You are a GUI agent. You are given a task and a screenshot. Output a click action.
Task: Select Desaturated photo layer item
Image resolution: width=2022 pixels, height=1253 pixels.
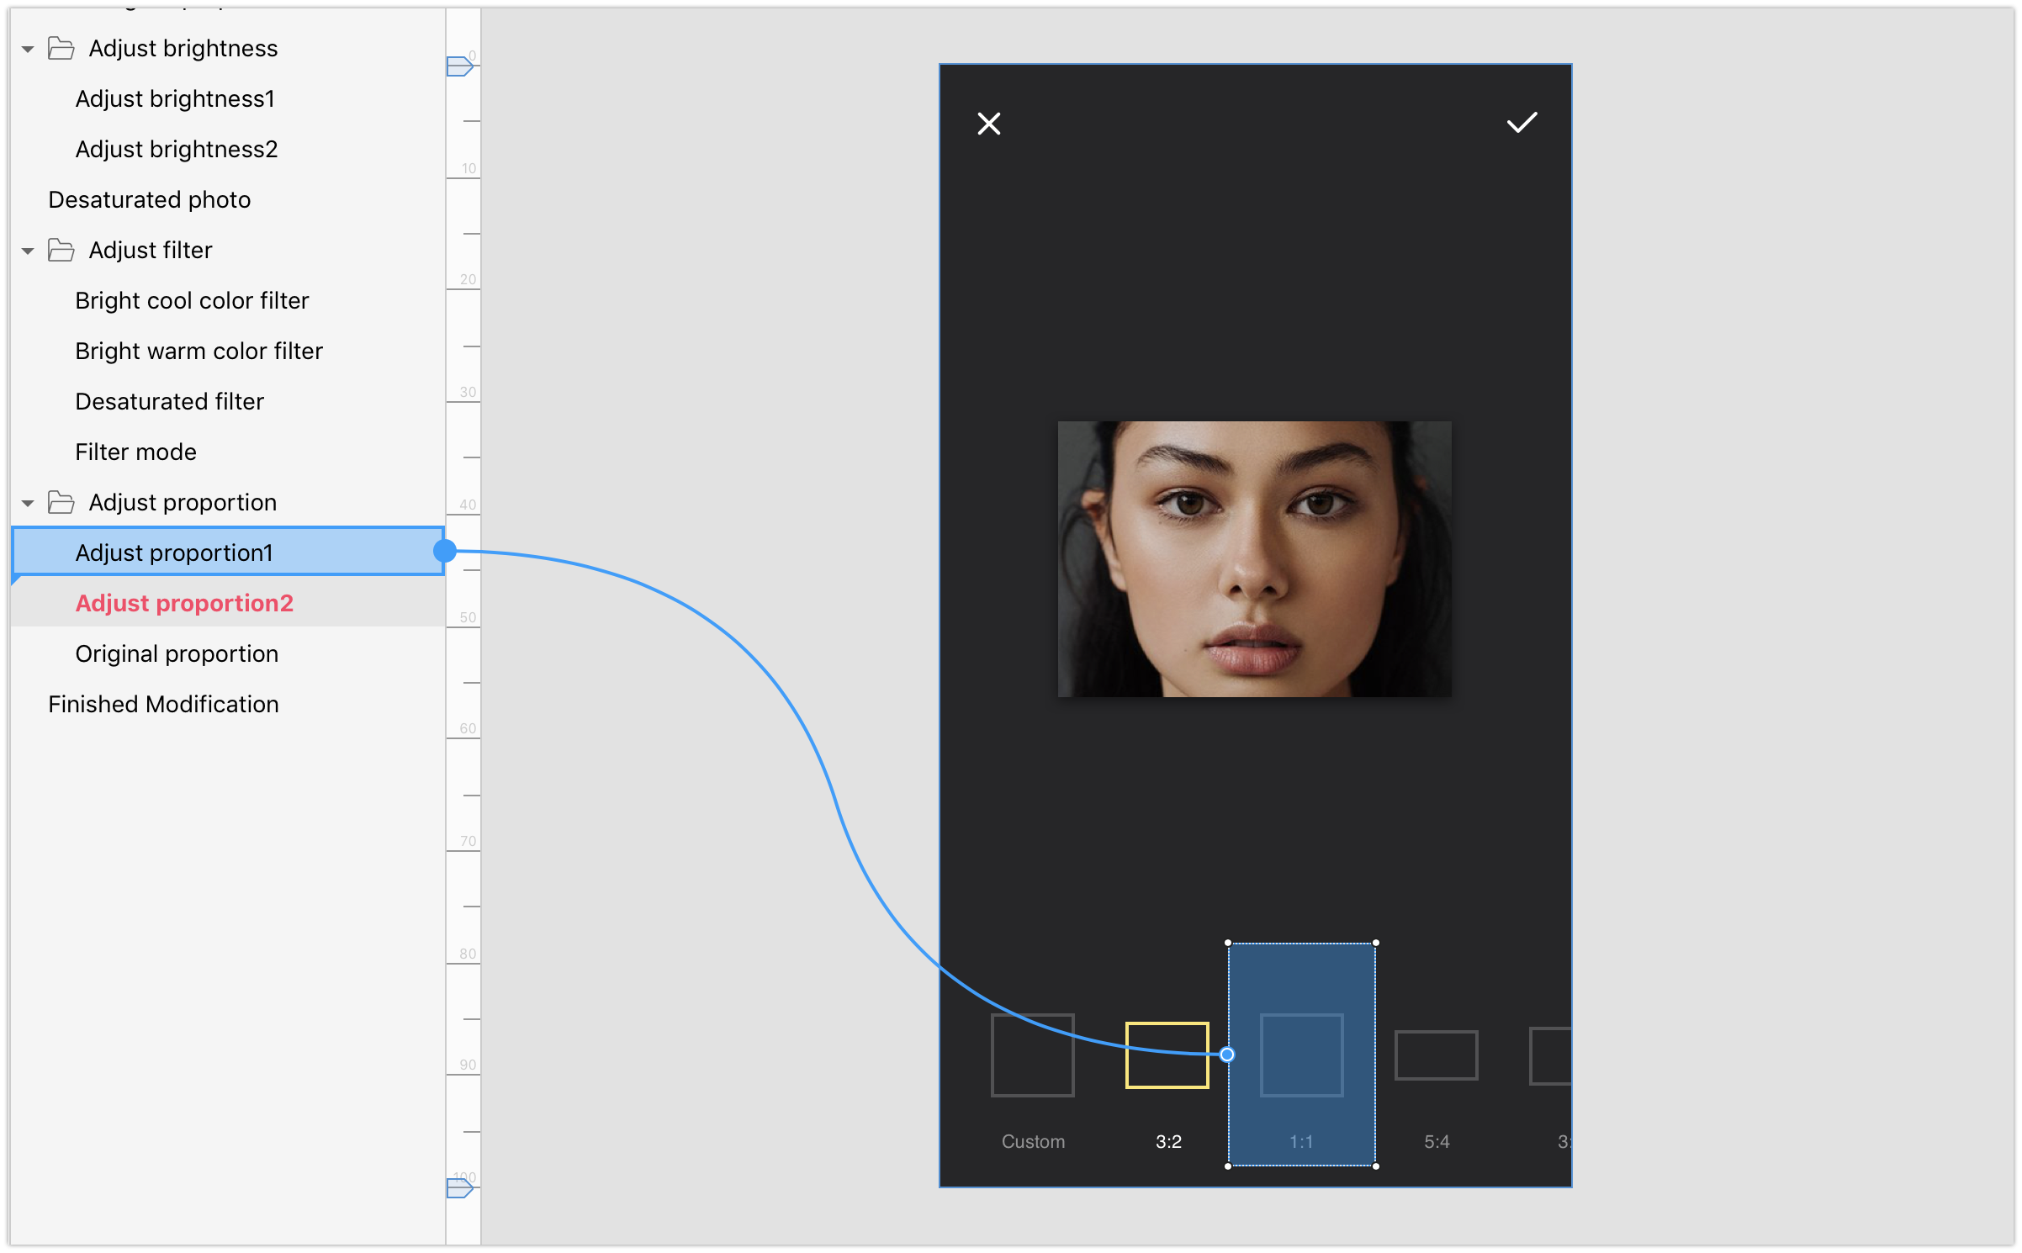151,199
